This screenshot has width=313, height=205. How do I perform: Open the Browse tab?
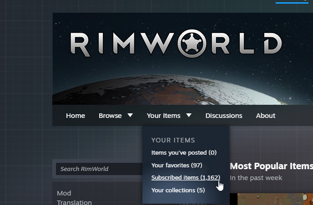(110, 116)
